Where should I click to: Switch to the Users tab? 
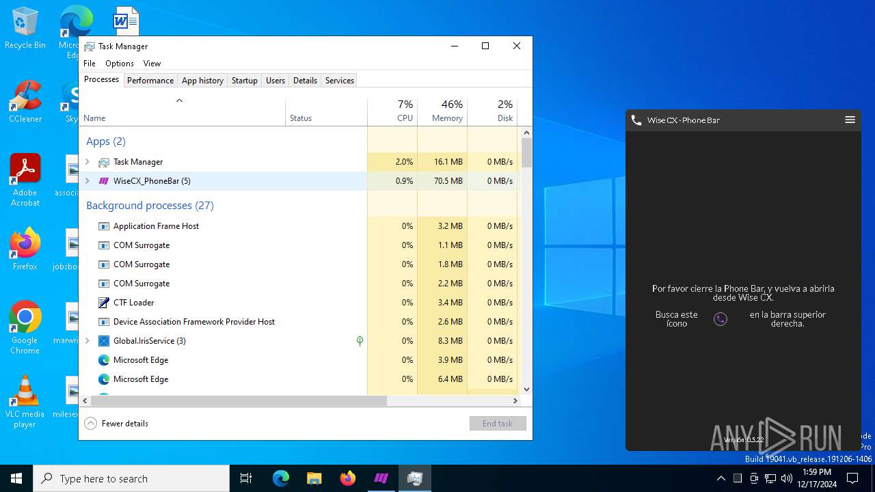275,81
